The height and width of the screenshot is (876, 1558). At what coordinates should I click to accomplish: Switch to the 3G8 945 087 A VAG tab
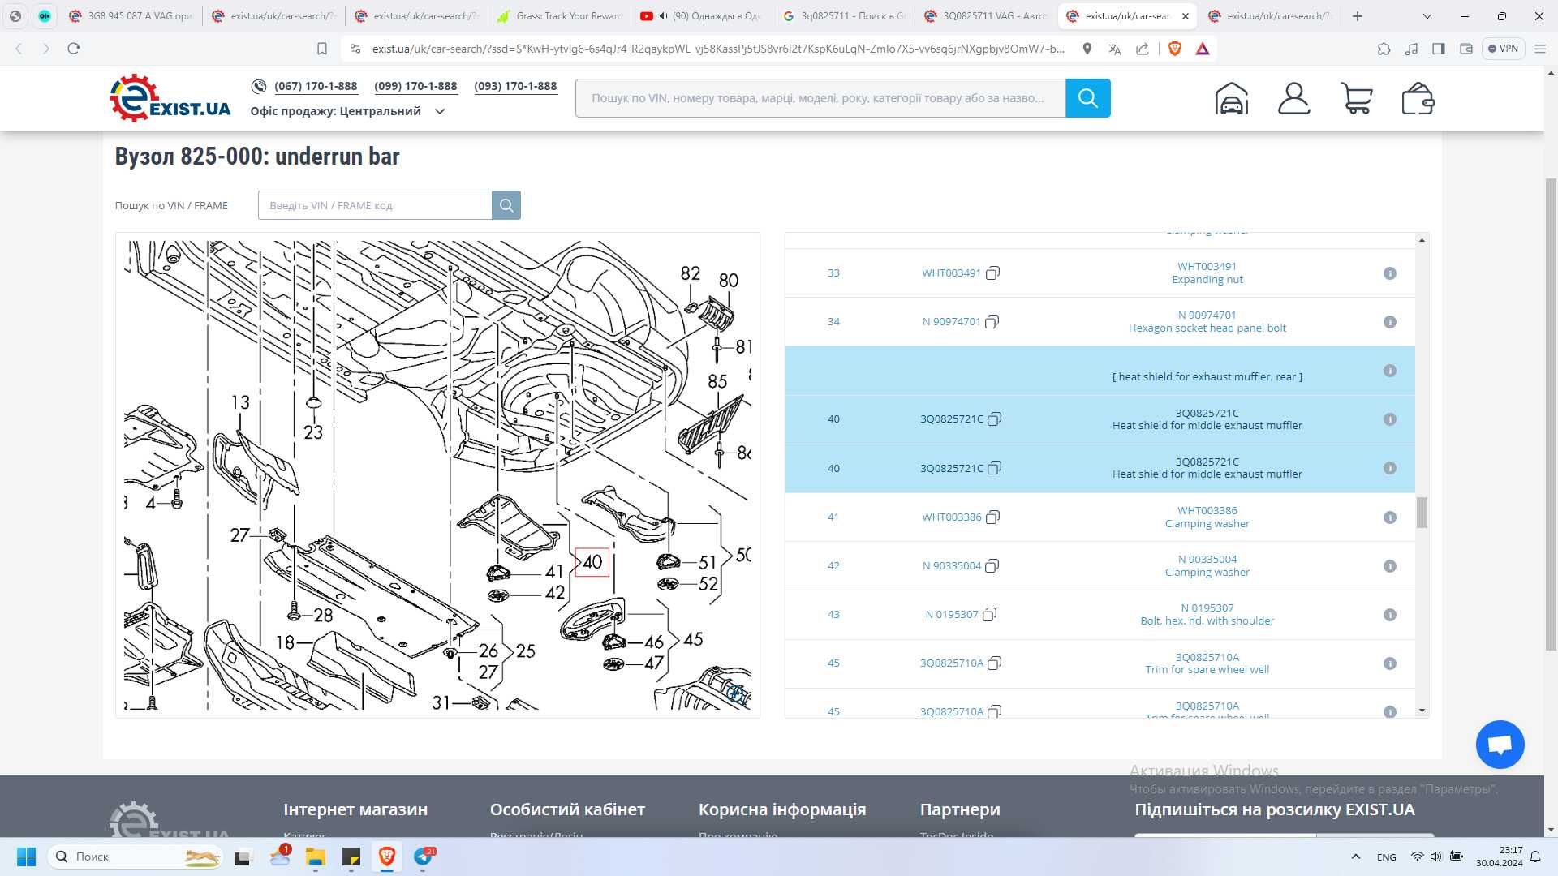[131, 16]
